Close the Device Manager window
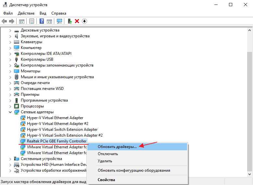253x185 pixels. click(x=246, y=5)
